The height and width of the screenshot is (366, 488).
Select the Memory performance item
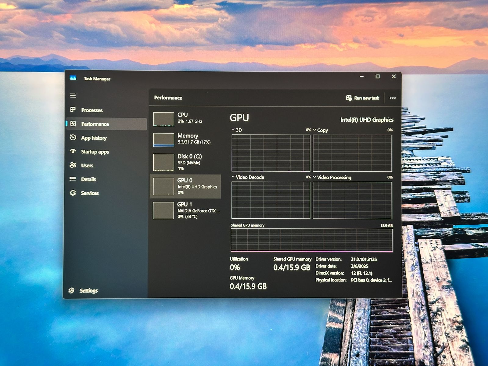pyautogui.click(x=186, y=139)
